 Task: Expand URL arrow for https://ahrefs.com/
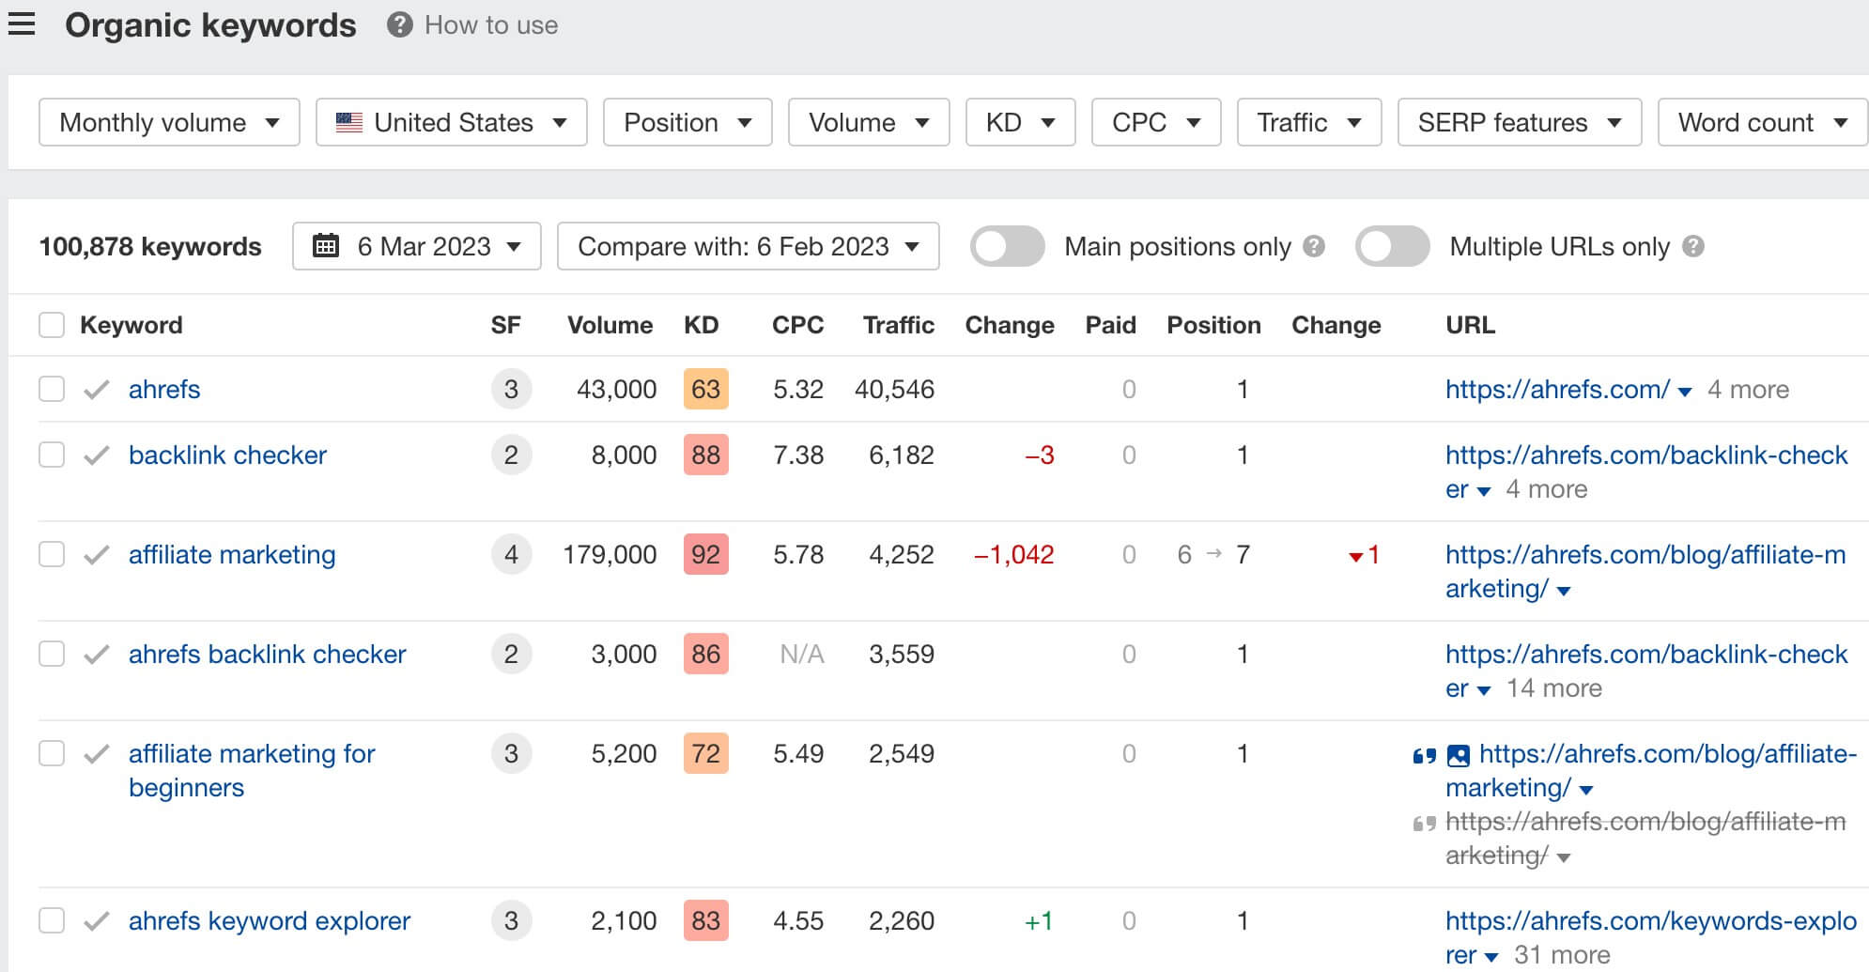pos(1685,392)
